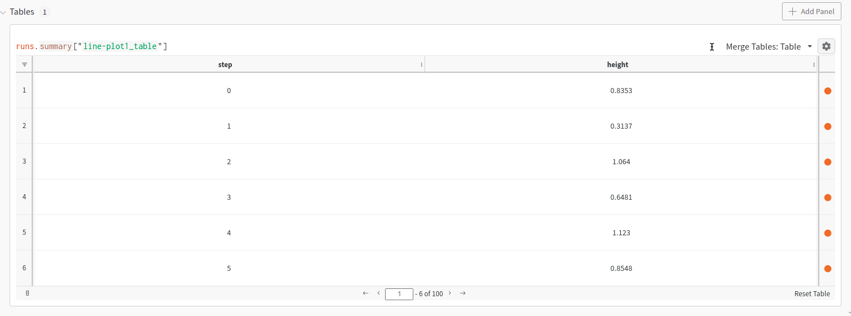Click the filter icon in table header

(24, 64)
